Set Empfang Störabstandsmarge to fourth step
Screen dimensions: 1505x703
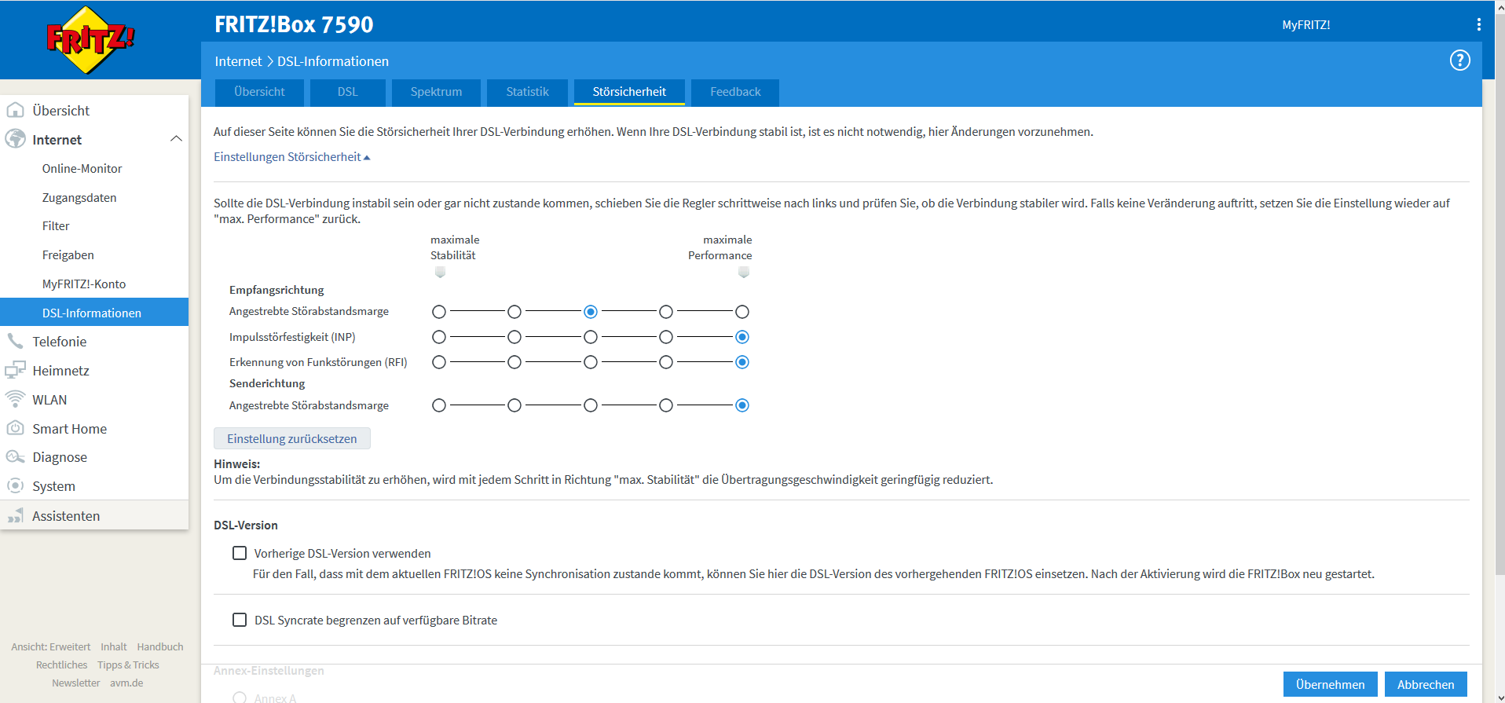(666, 312)
